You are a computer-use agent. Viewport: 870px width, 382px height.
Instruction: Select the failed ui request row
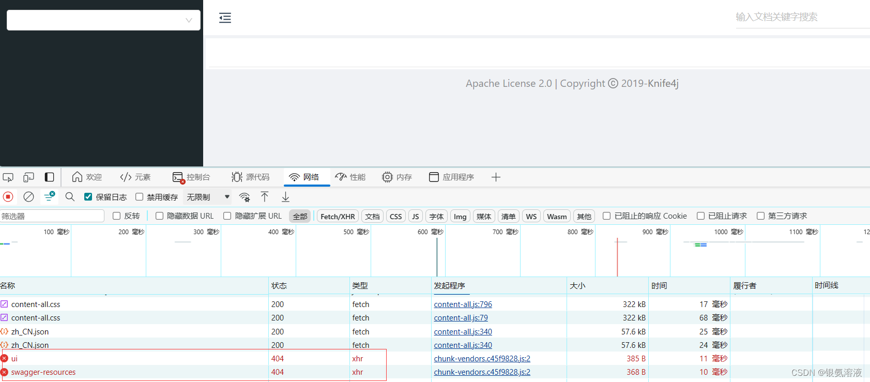pos(435,359)
